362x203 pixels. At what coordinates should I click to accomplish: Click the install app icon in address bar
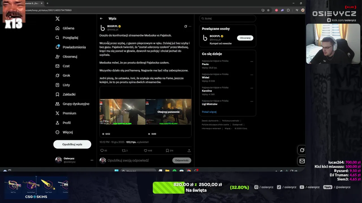coord(263,10)
